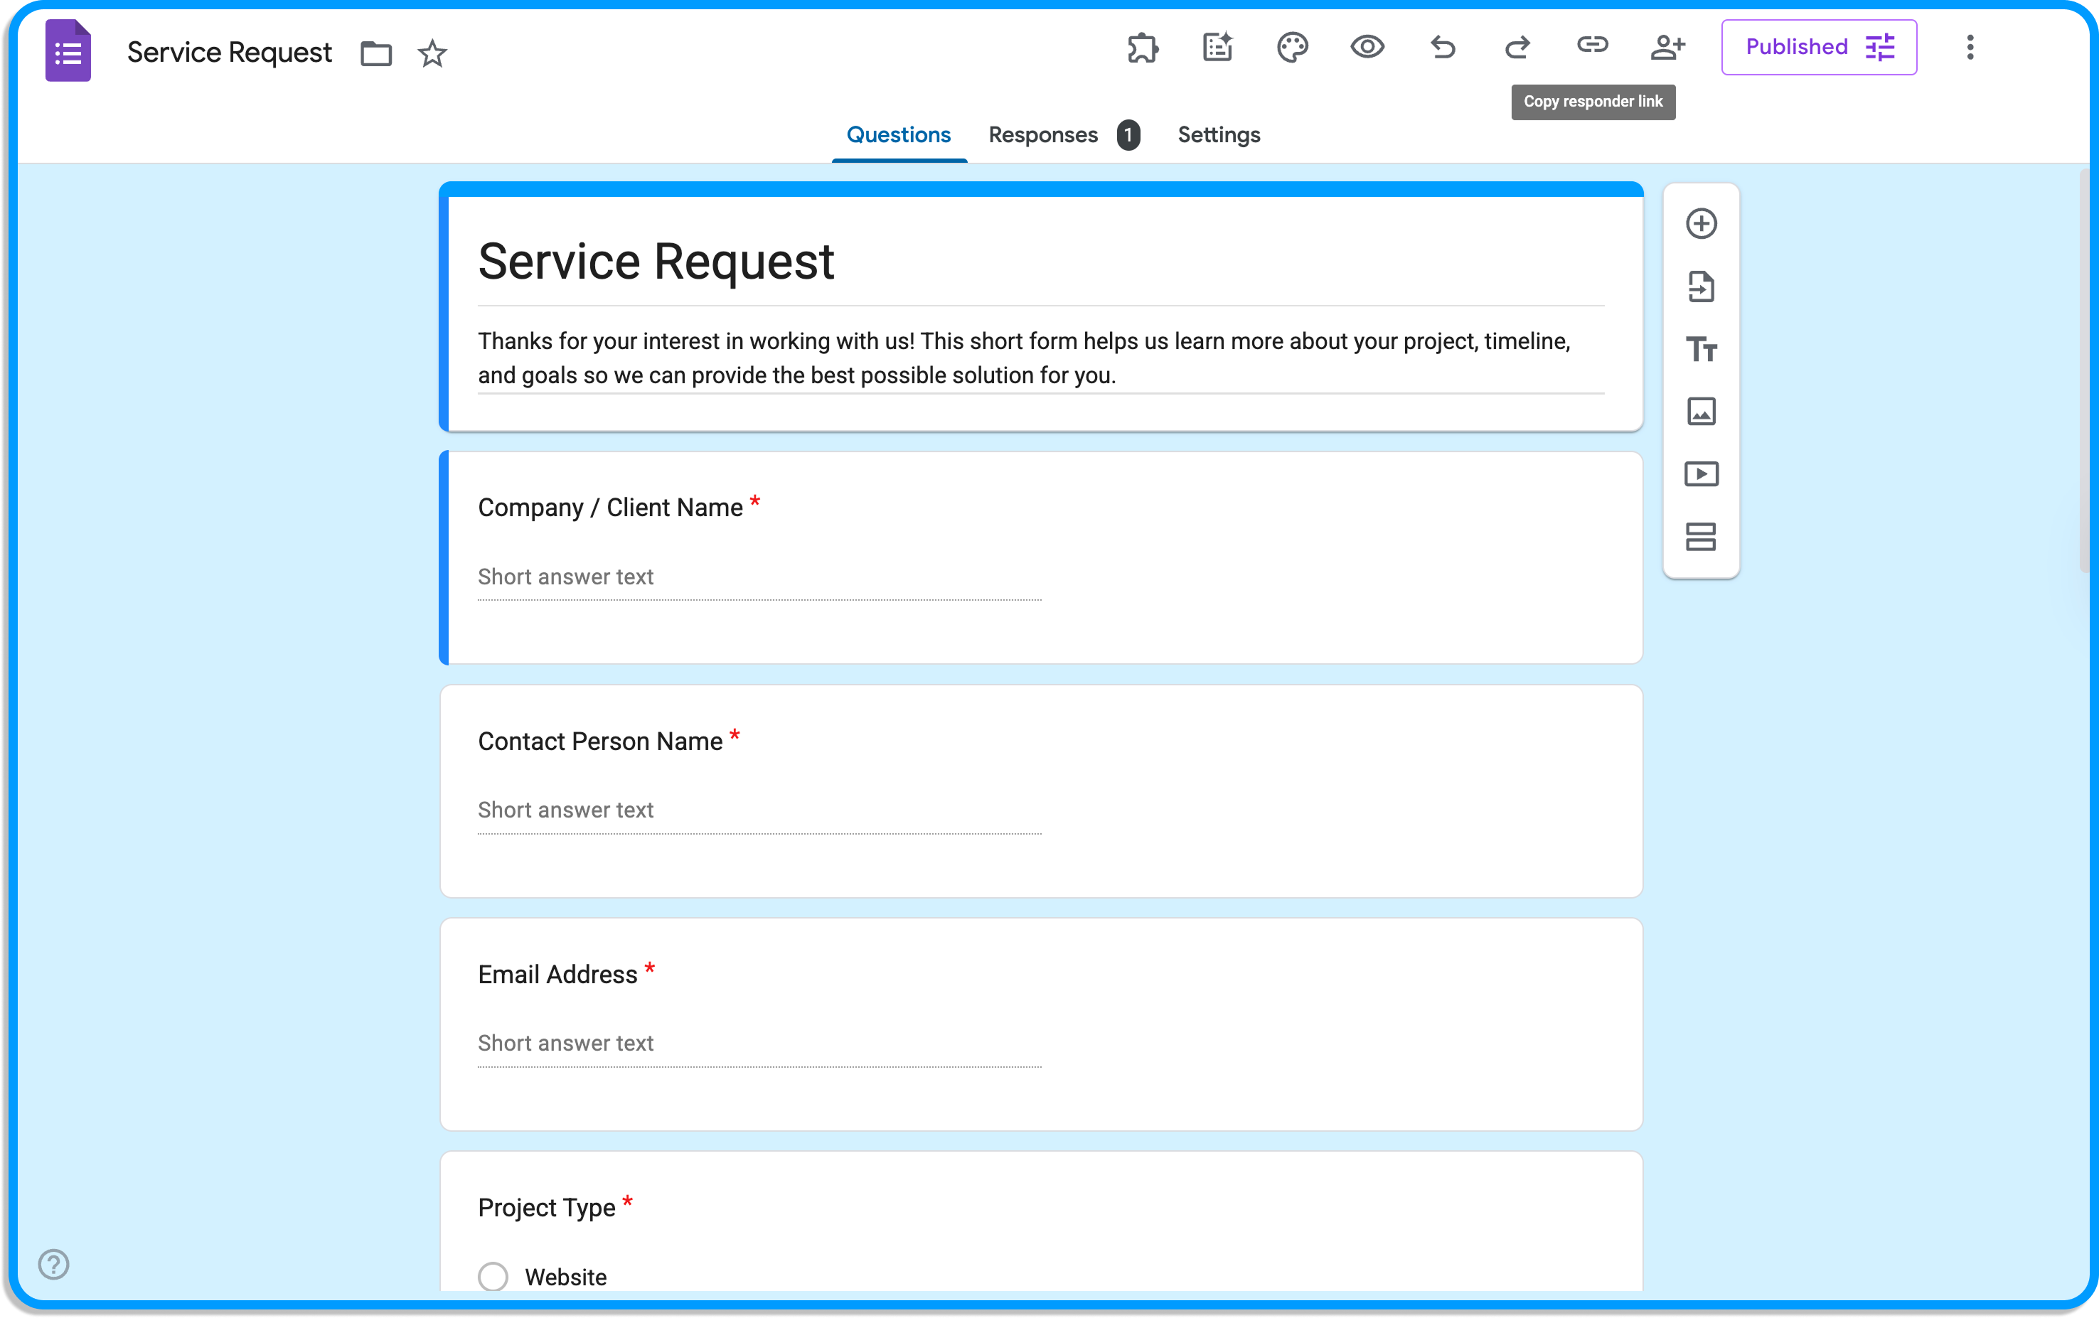The image size is (2099, 1318).
Task: Add a title and description block
Action: (x=1701, y=350)
